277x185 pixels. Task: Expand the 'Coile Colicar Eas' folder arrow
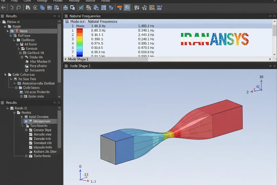5,75
